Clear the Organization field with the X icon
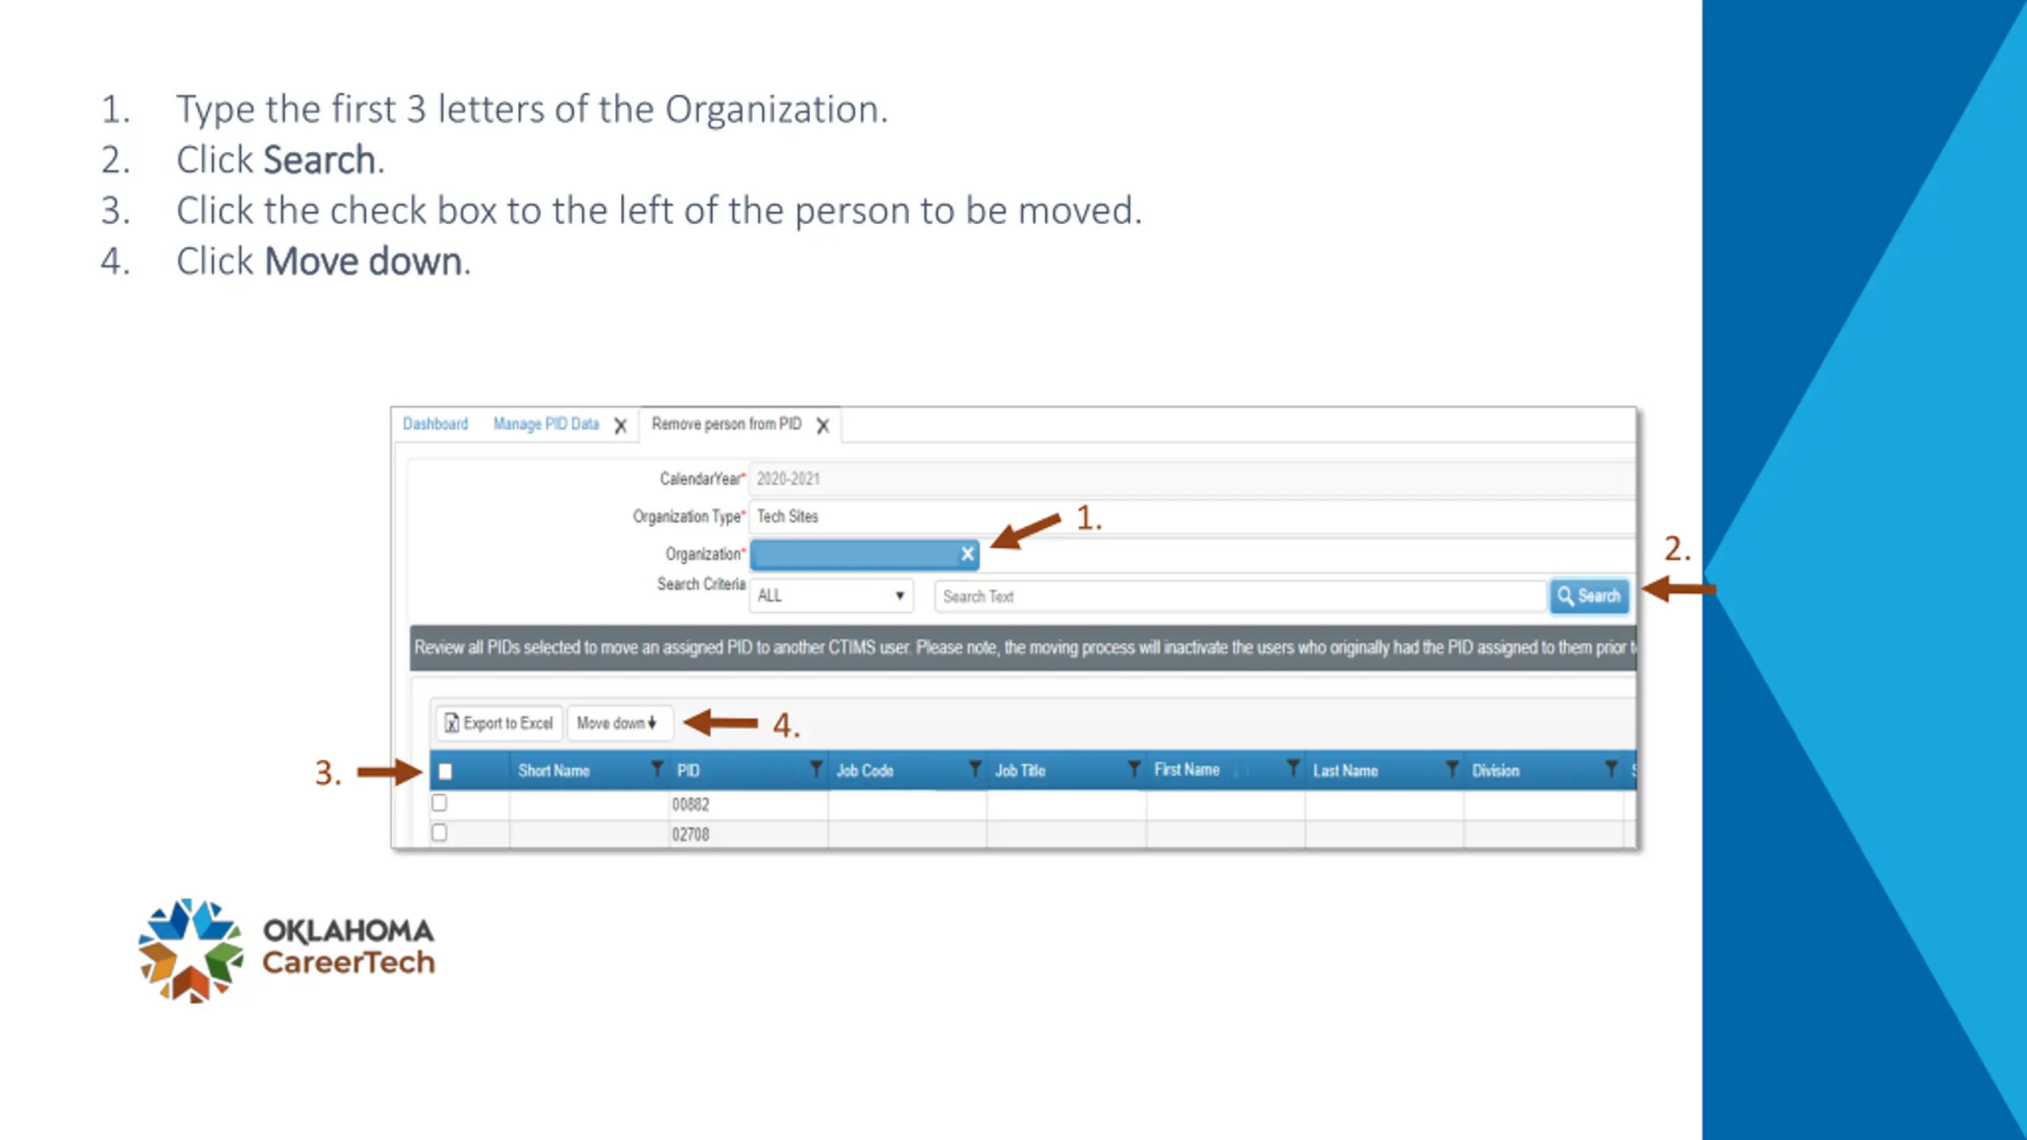 [967, 554]
